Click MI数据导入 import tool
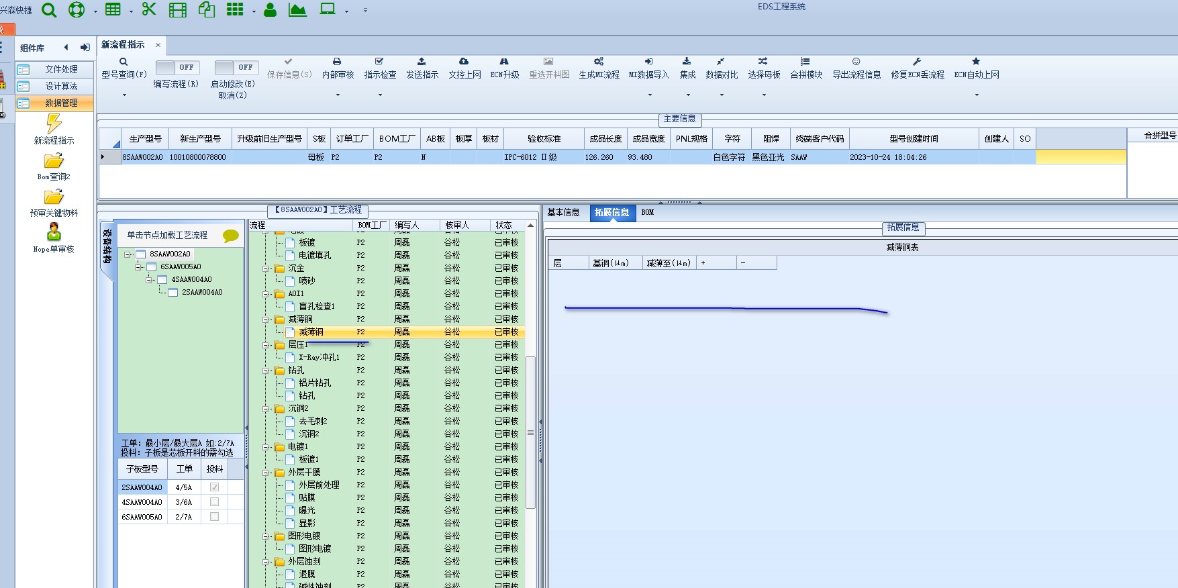The height and width of the screenshot is (588, 1178). (648, 68)
